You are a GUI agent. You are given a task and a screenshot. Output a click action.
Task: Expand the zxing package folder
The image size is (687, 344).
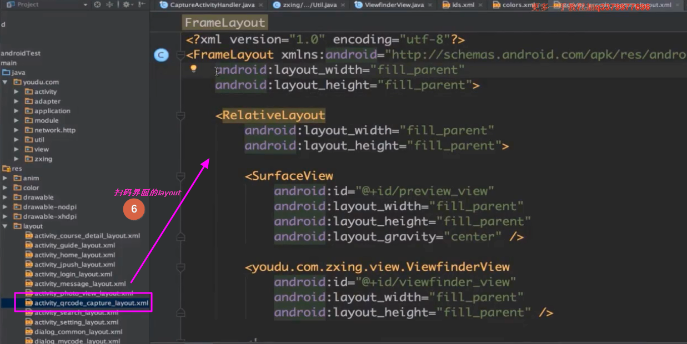pos(17,159)
